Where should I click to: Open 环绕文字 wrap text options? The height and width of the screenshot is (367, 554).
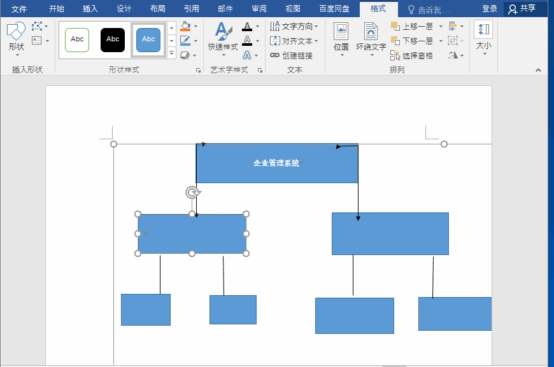click(371, 39)
